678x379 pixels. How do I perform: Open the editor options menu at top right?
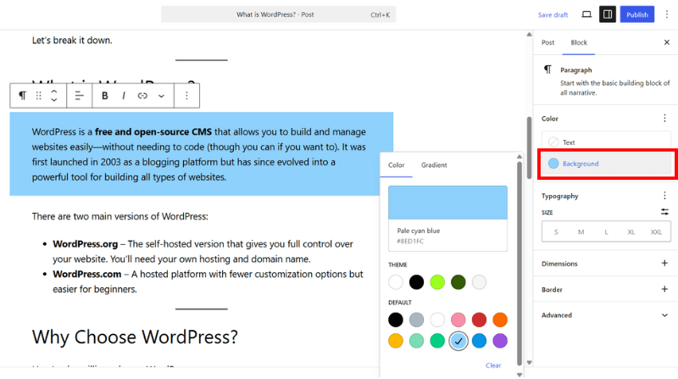(667, 14)
